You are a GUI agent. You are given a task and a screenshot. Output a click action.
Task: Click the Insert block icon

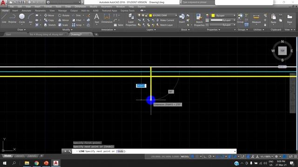pos(182,19)
